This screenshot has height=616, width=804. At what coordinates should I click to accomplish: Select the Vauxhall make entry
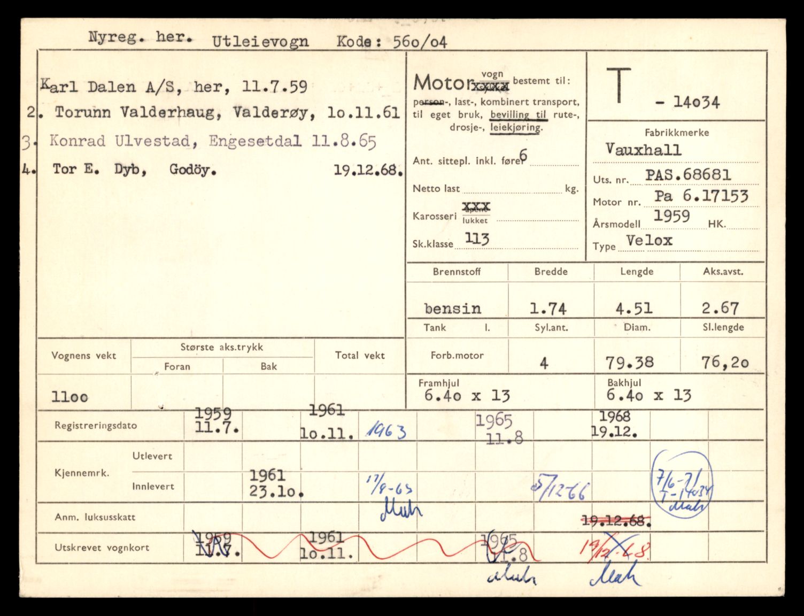point(643,149)
